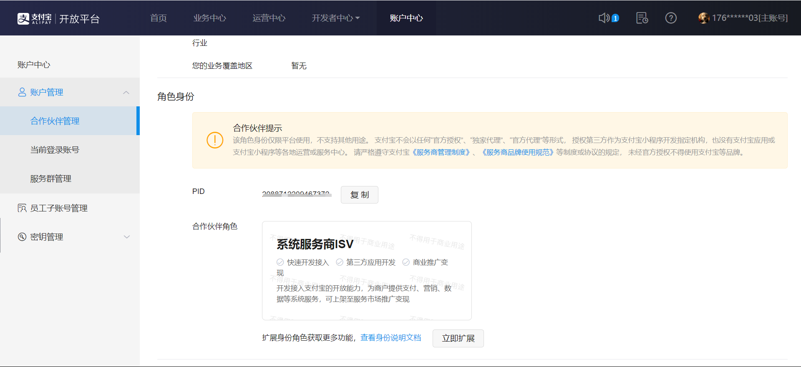Open the document list icon in header
This screenshot has height=367, width=801.
642,18
